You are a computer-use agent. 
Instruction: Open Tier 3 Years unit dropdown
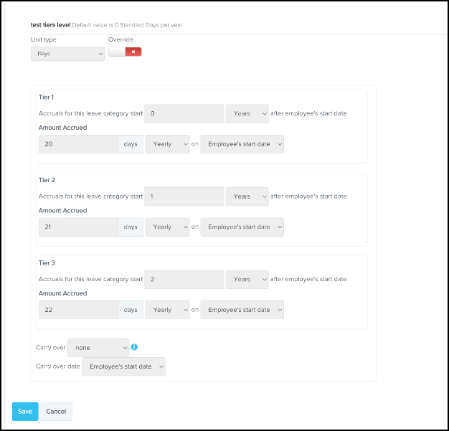pos(247,279)
